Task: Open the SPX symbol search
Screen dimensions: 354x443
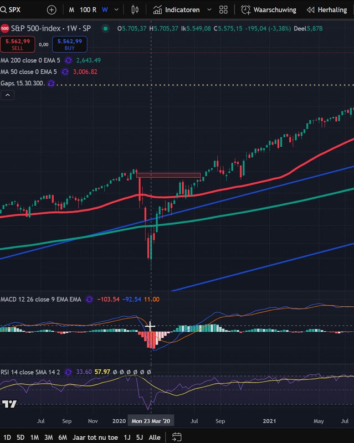Action: [x=11, y=10]
